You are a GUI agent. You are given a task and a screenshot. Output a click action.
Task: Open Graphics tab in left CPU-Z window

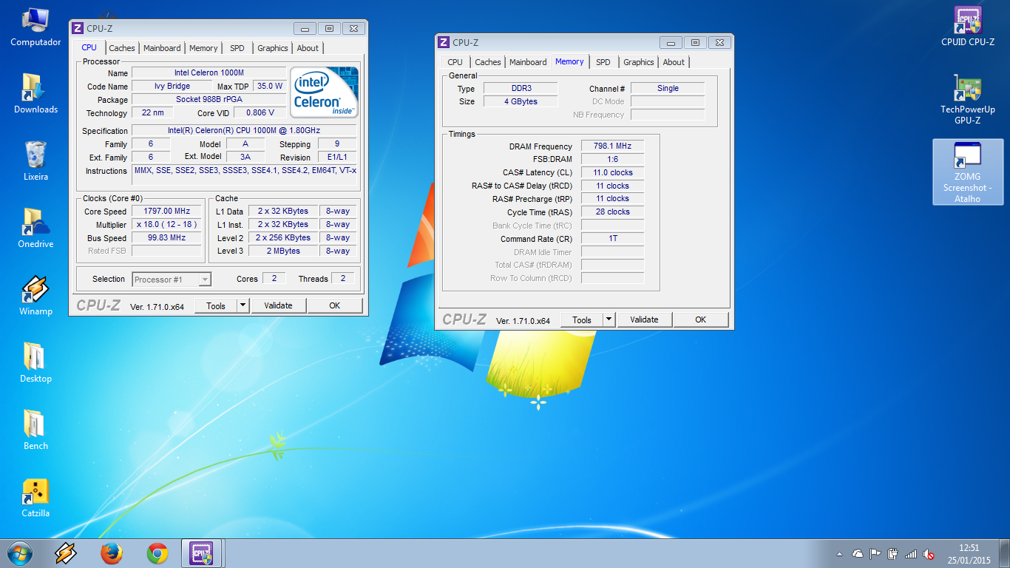coord(272,48)
